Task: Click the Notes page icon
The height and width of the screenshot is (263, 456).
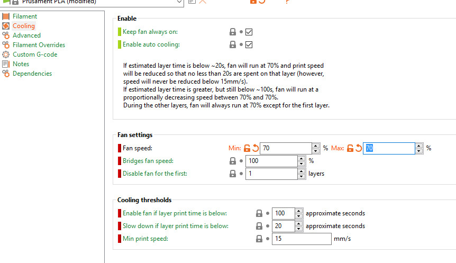Action: click(6, 64)
